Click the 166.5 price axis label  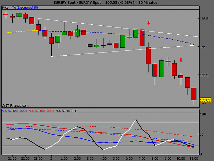click(x=204, y=19)
